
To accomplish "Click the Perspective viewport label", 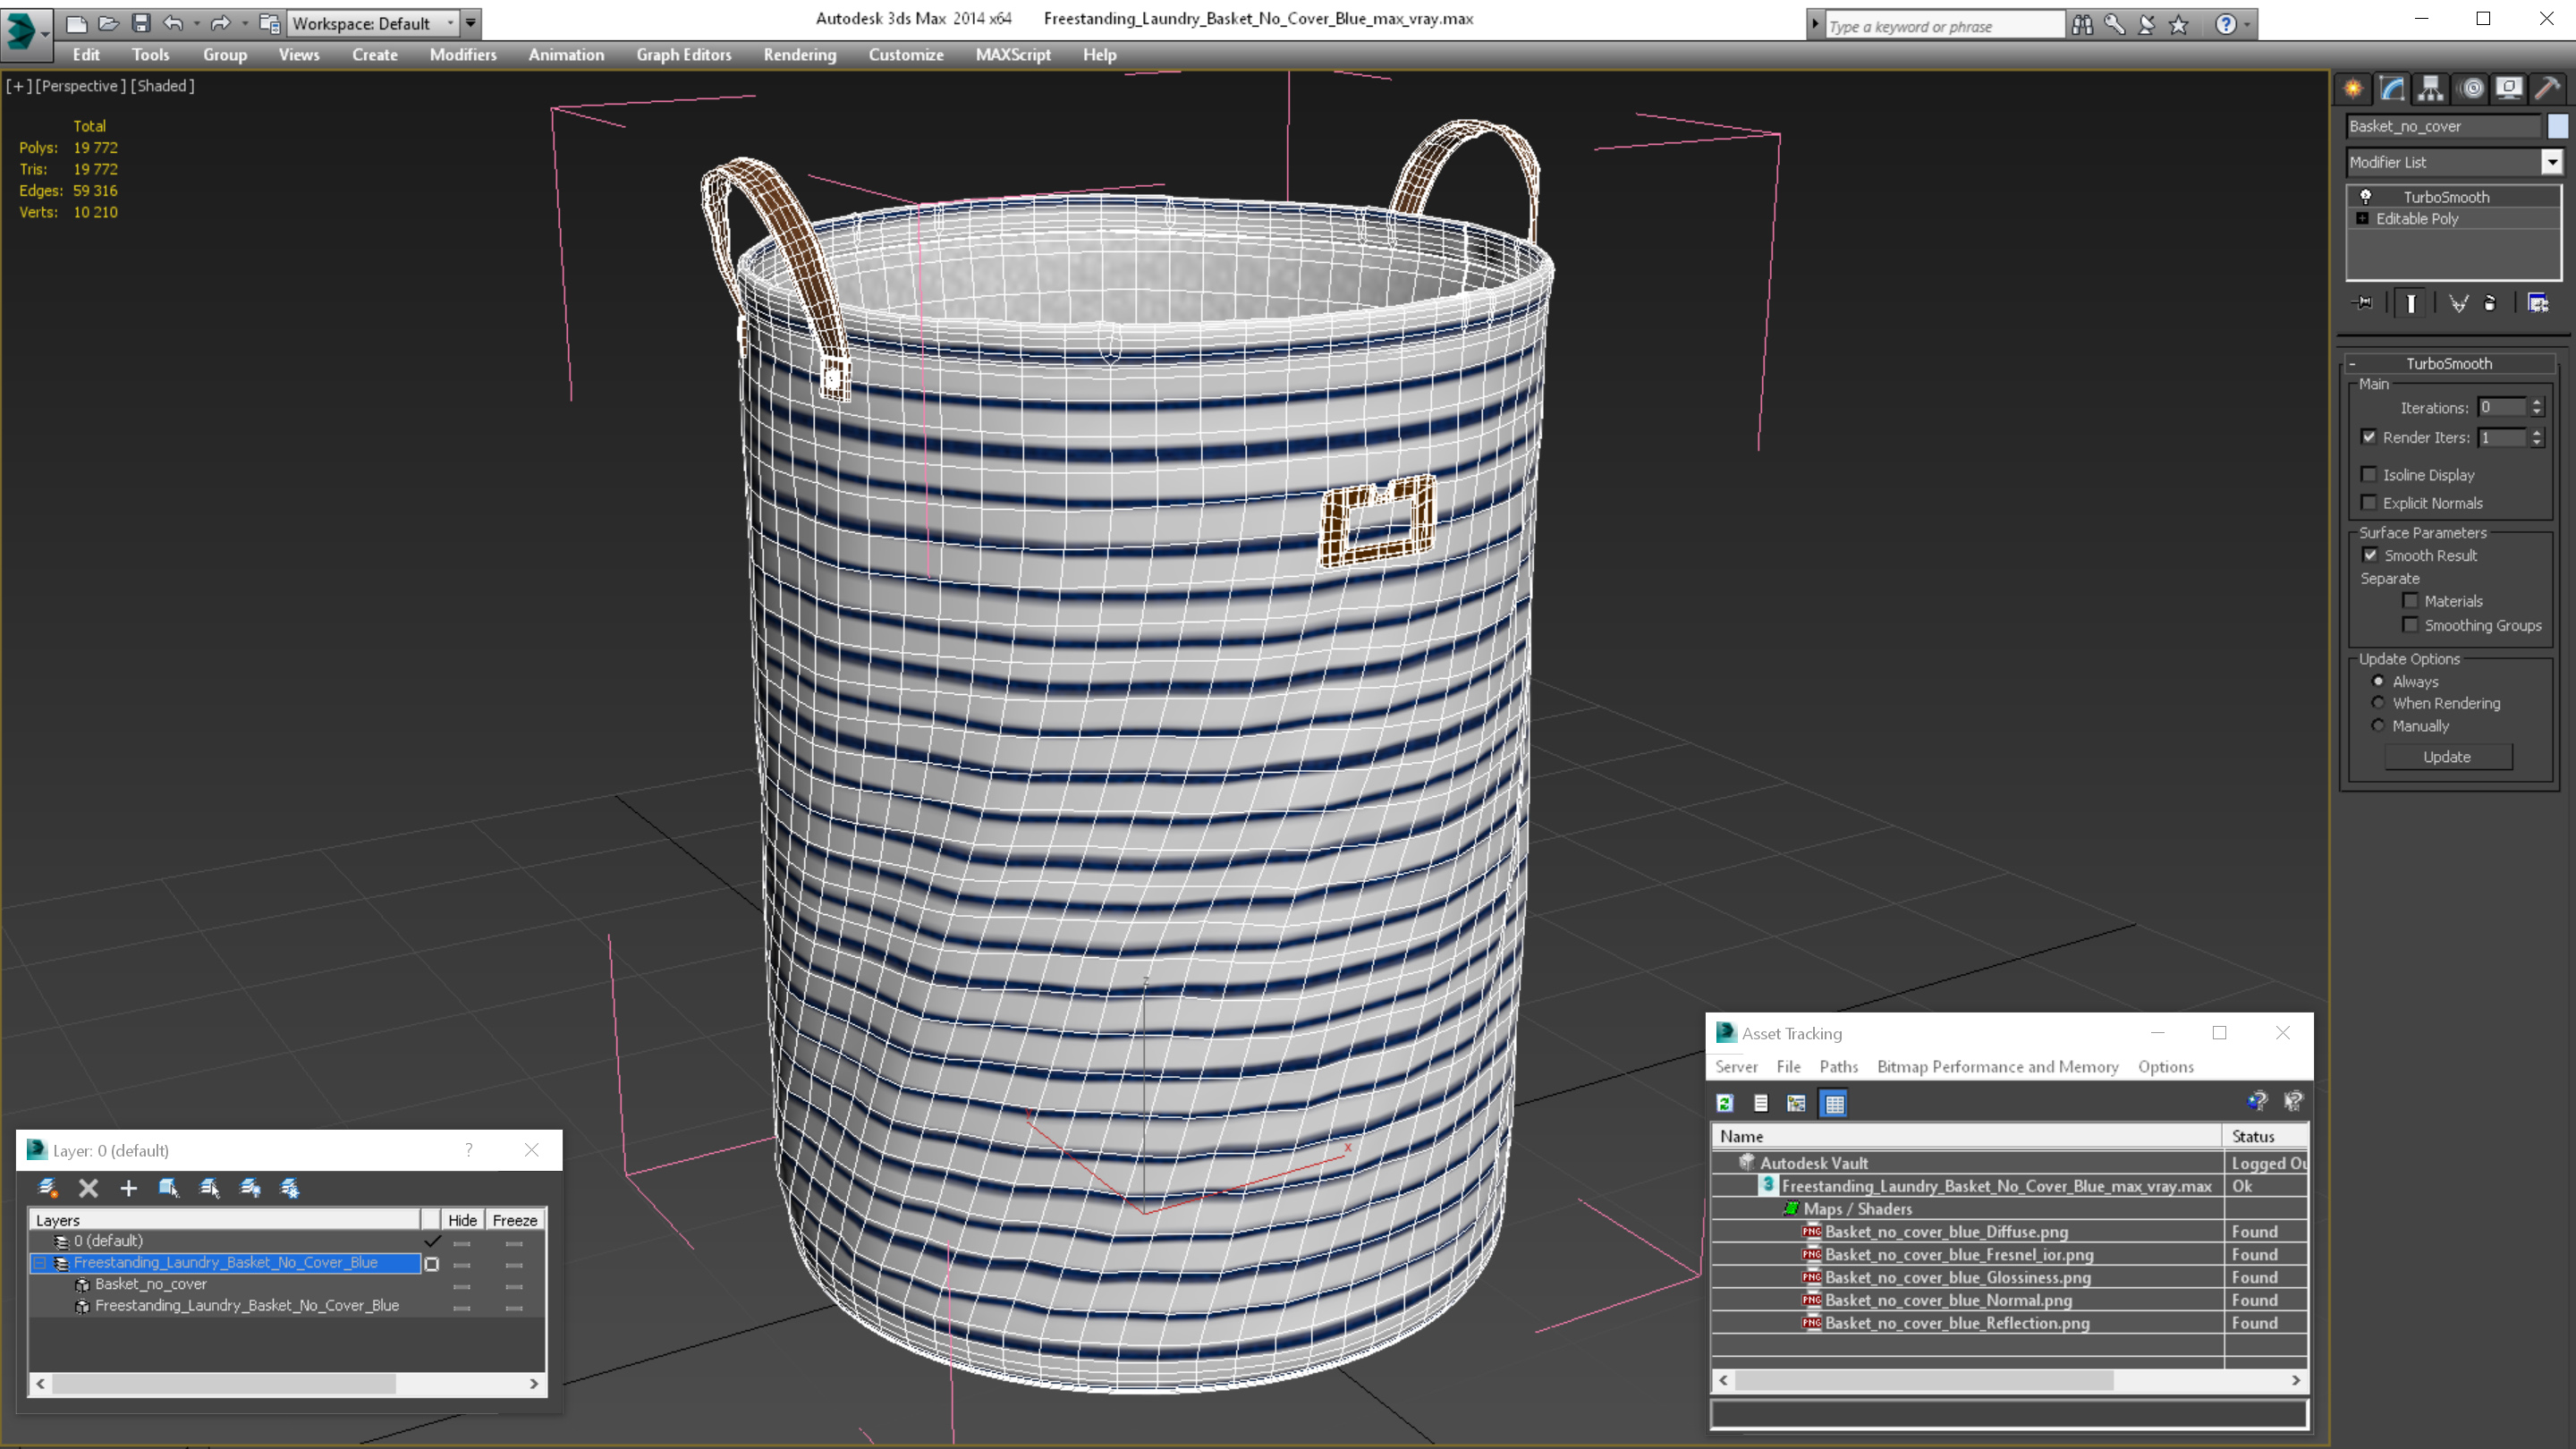I will pyautogui.click(x=80, y=86).
